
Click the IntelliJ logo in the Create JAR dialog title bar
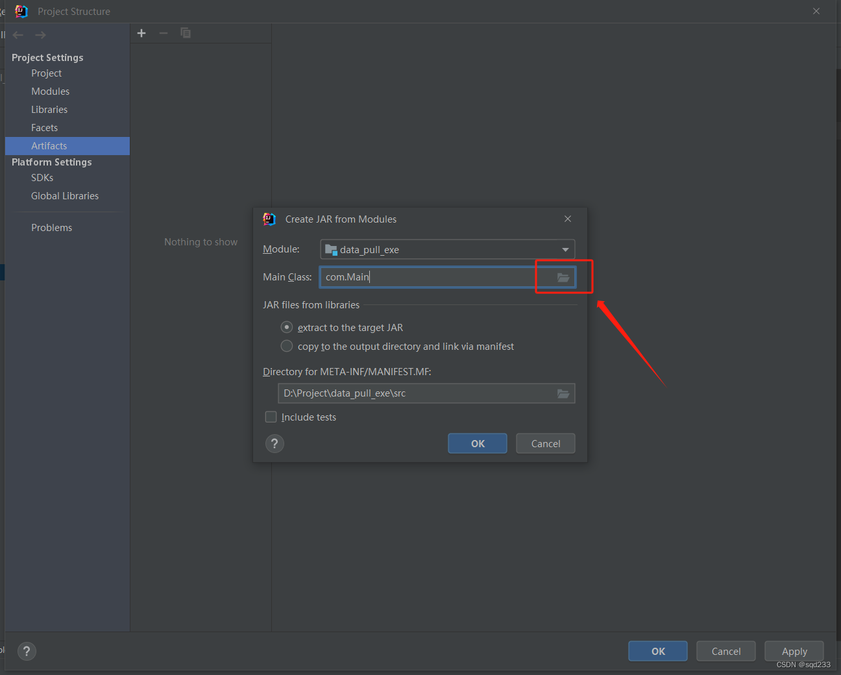269,219
